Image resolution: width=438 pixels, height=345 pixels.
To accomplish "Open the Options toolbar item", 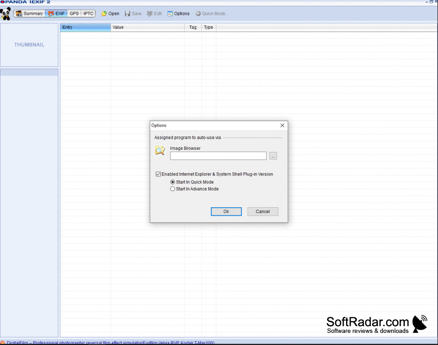I will pos(178,13).
